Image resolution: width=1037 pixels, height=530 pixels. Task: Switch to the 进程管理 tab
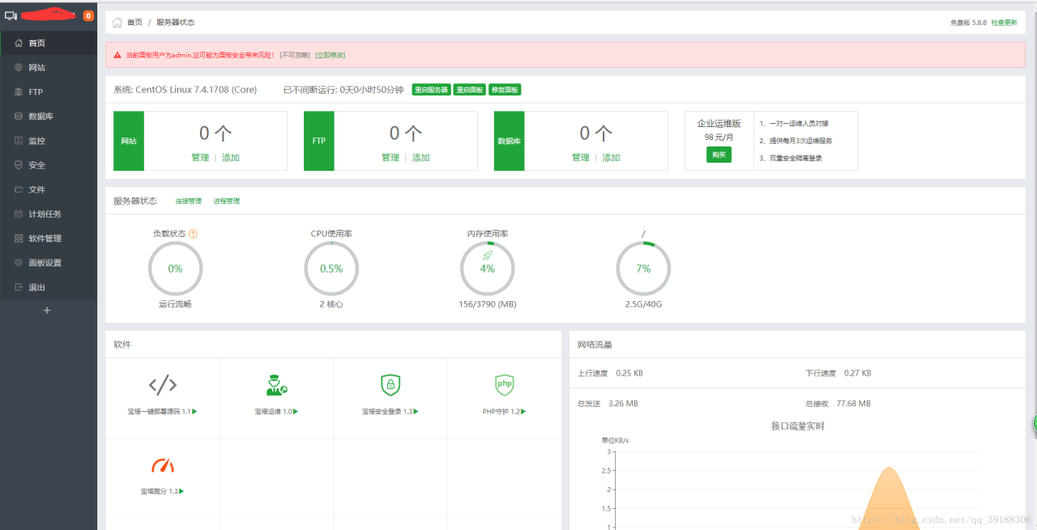[x=227, y=201]
